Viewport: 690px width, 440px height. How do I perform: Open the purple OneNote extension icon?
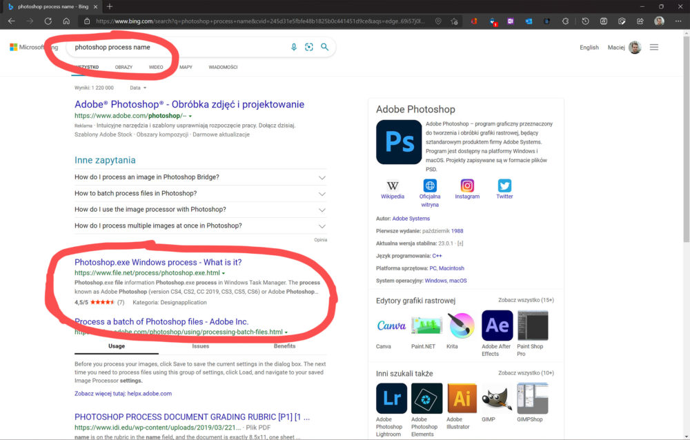point(511,21)
